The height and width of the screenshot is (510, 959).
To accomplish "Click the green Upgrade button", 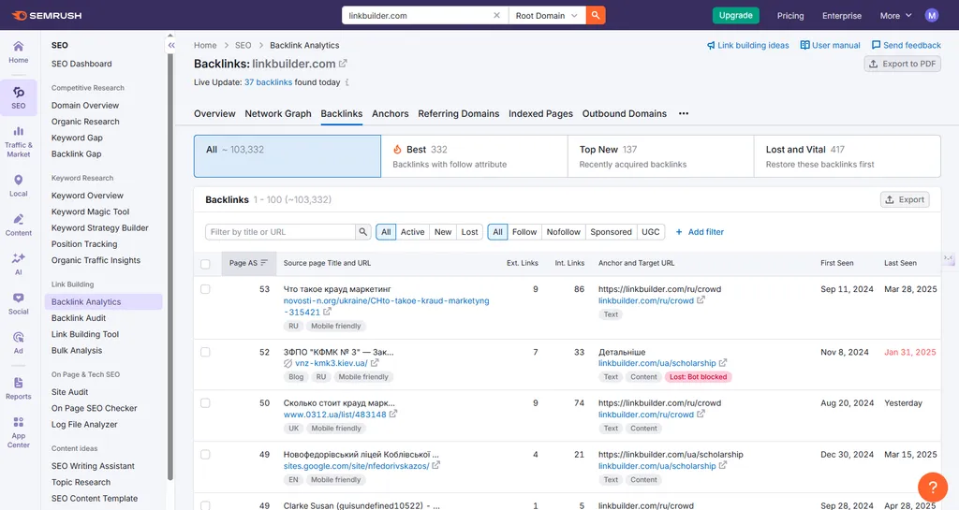I will [736, 15].
